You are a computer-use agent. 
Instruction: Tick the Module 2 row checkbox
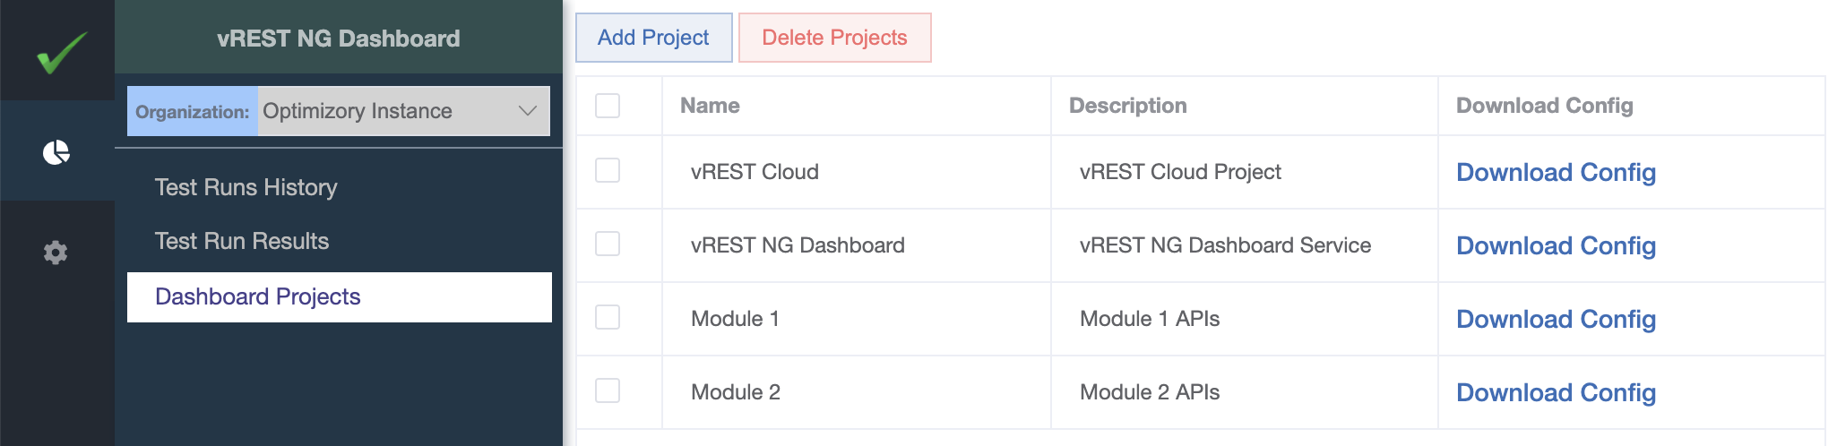(608, 390)
